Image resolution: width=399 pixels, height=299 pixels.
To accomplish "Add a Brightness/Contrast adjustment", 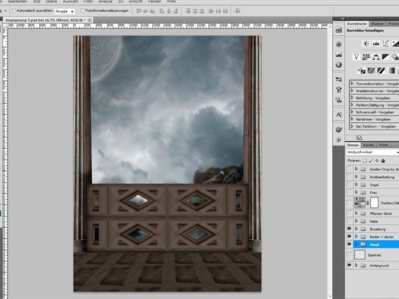I will click(366, 43).
